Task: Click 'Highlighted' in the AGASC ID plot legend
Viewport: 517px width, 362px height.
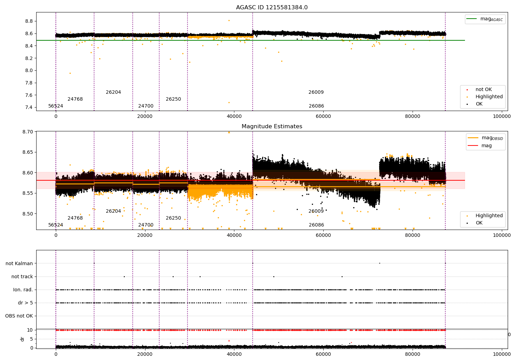Action: pos(489,97)
